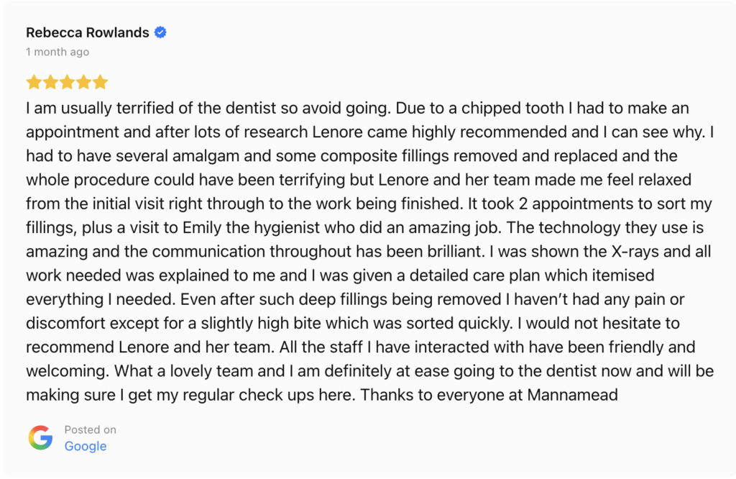
Task: Click the first gold rating star
Action: point(34,82)
